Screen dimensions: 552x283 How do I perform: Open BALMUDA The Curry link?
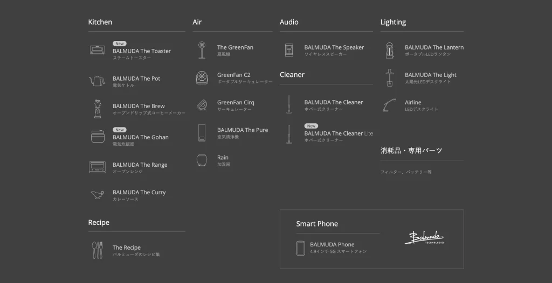tap(139, 192)
